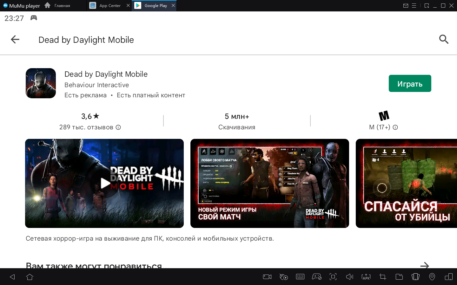457x285 pixels.
Task: Open the 'Новый режим игры' screenshot thumbnail
Action: (x=269, y=183)
